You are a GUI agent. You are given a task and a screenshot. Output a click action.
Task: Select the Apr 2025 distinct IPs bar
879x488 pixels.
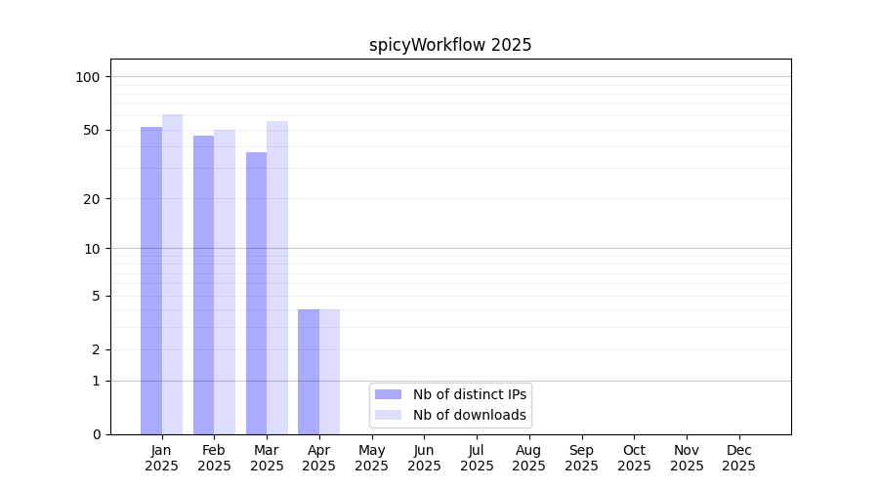click(x=309, y=372)
